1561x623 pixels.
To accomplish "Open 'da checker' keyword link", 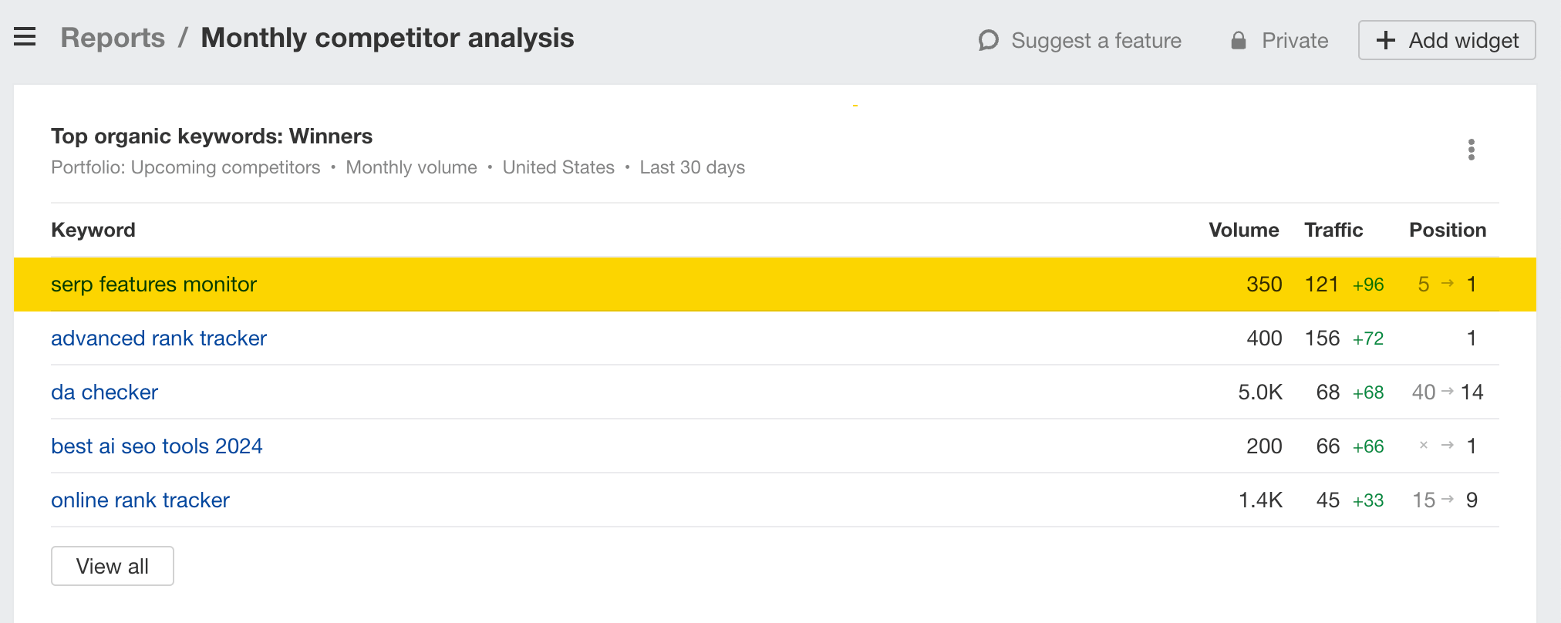I will 104,392.
